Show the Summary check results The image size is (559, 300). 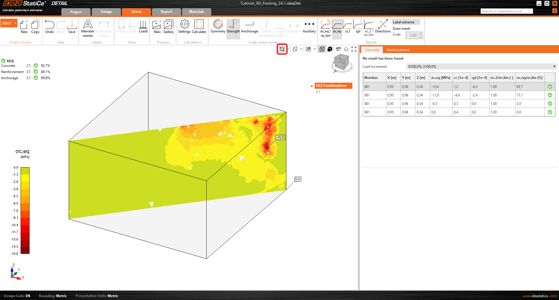(218, 27)
